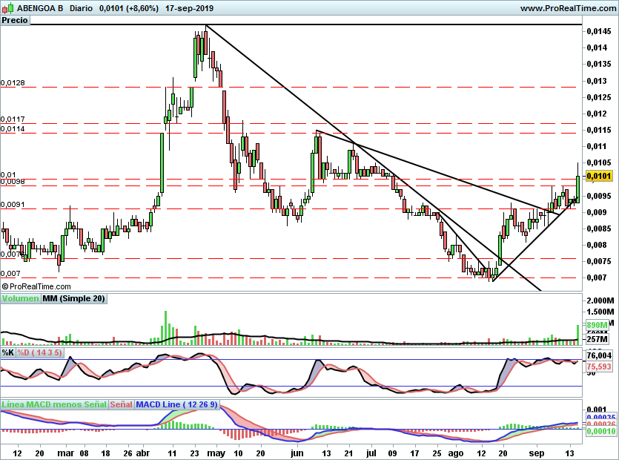Select the Precio panel label
Image resolution: width=619 pixels, height=460 pixels.
pyautogui.click(x=15, y=20)
